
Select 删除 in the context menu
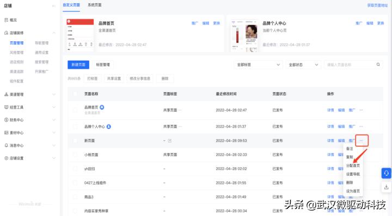click(x=350, y=182)
